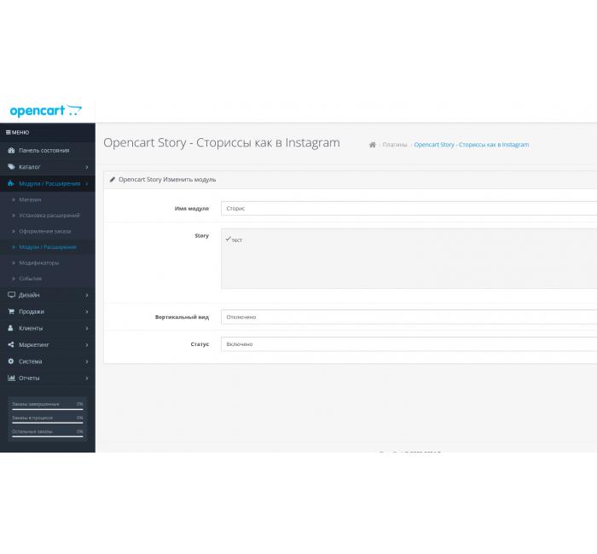Image resolution: width=597 pixels, height=554 pixels.
Task: Open Панель состояния menu item
Action: 48,150
